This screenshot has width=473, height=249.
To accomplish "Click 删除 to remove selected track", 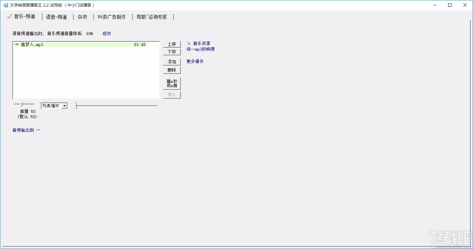I will [171, 70].
